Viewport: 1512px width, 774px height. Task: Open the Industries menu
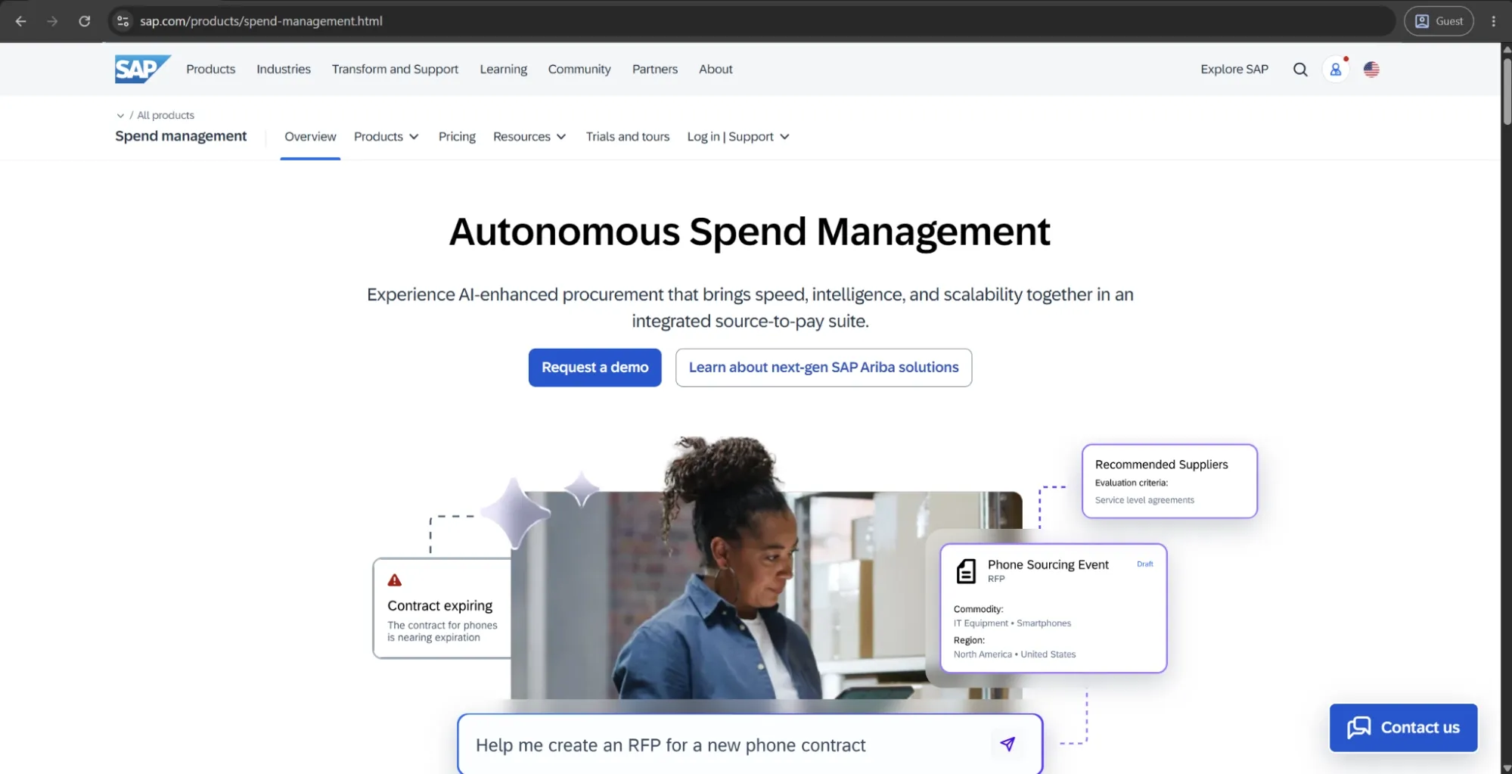point(284,69)
